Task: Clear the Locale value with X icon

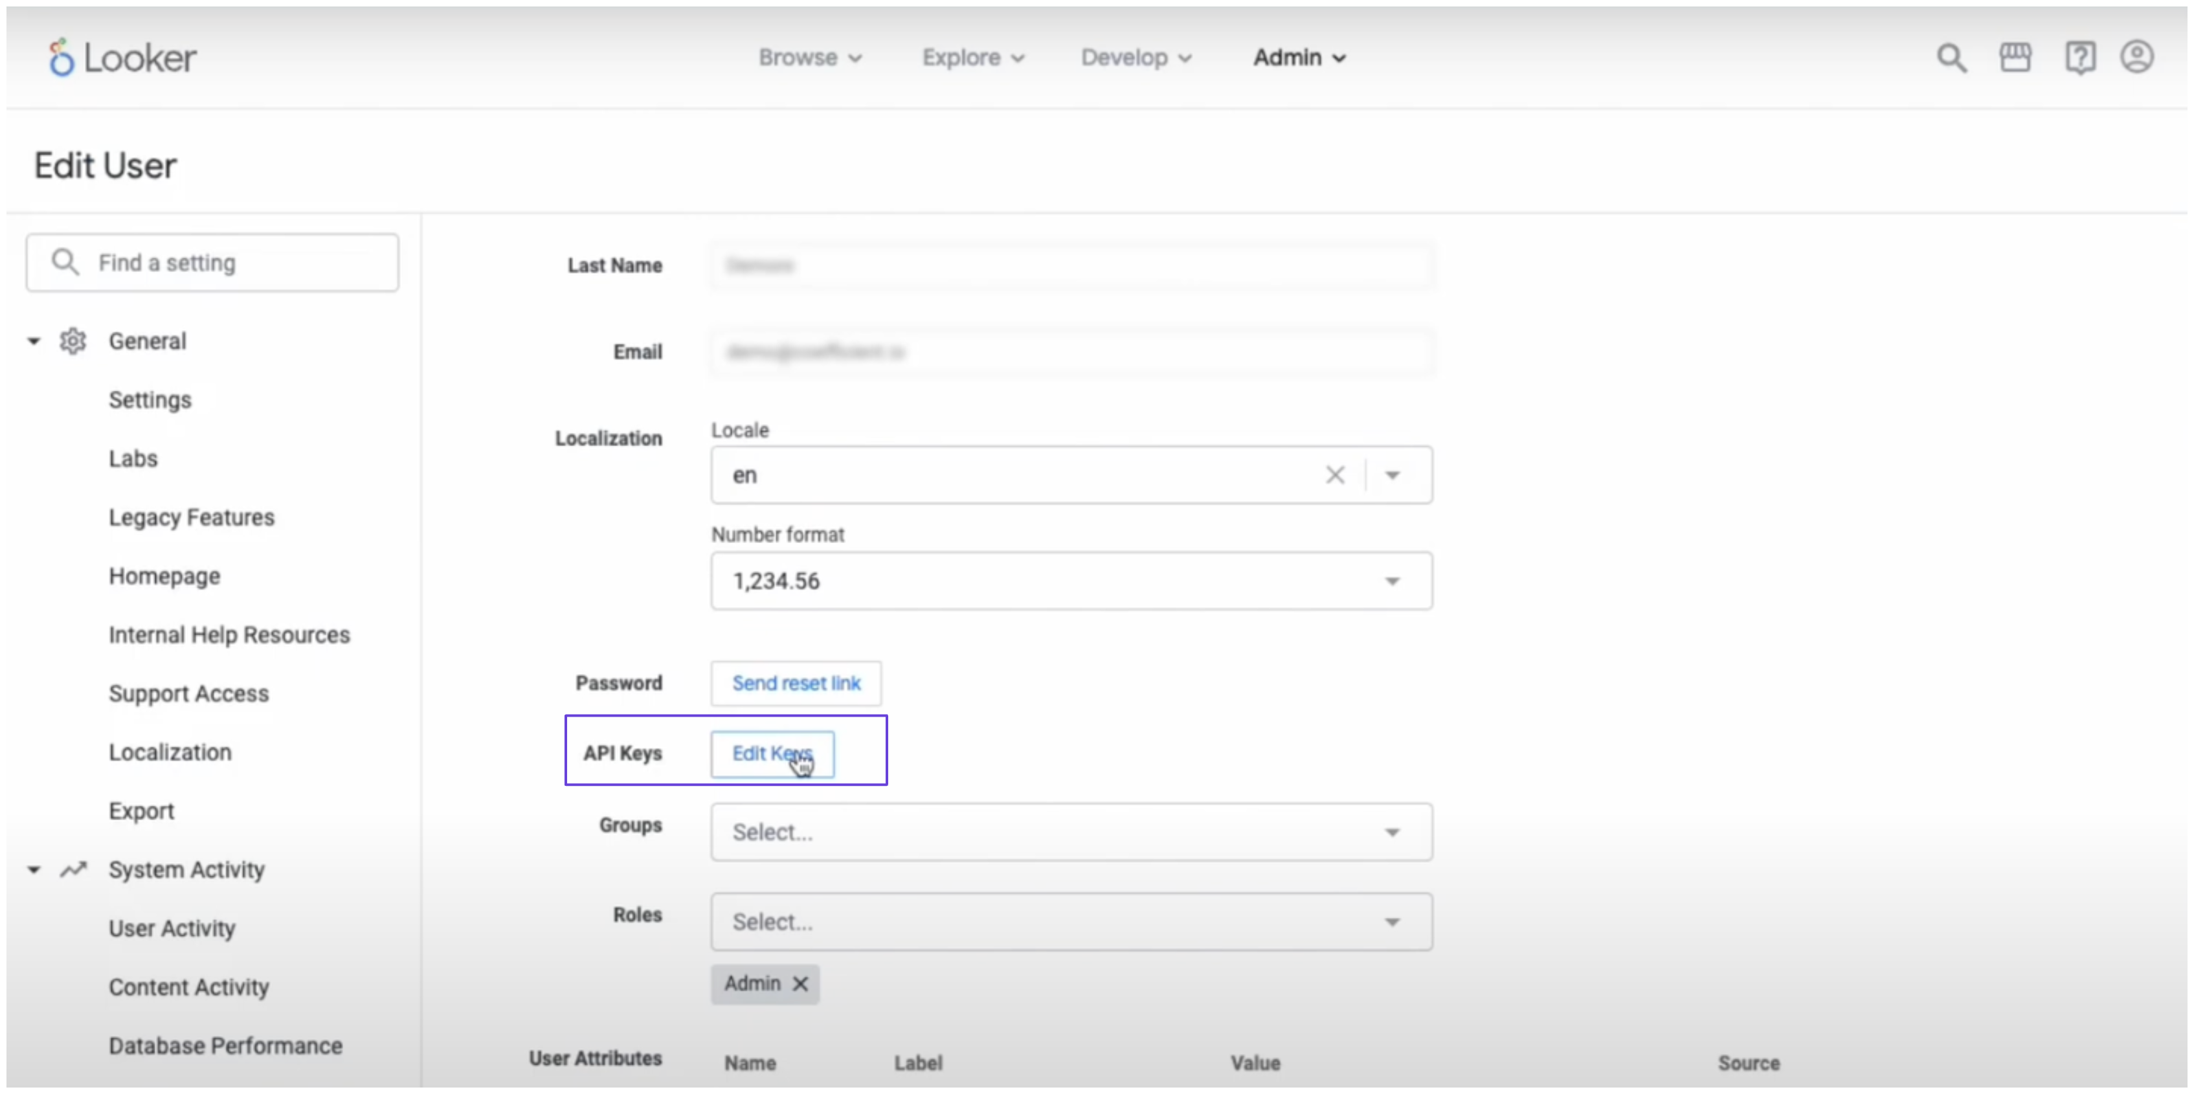Action: pyautogui.click(x=1335, y=475)
